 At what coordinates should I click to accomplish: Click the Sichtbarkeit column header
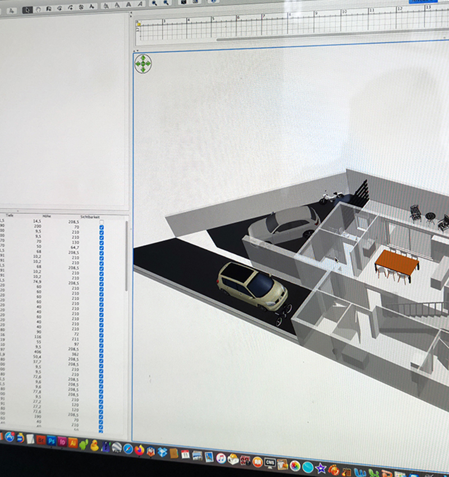(90, 217)
